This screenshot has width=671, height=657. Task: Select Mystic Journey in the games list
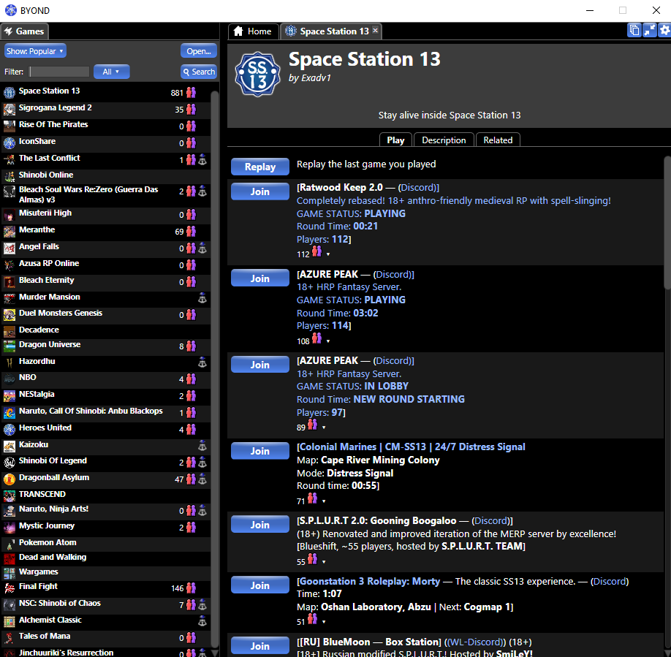pyautogui.click(x=106, y=527)
